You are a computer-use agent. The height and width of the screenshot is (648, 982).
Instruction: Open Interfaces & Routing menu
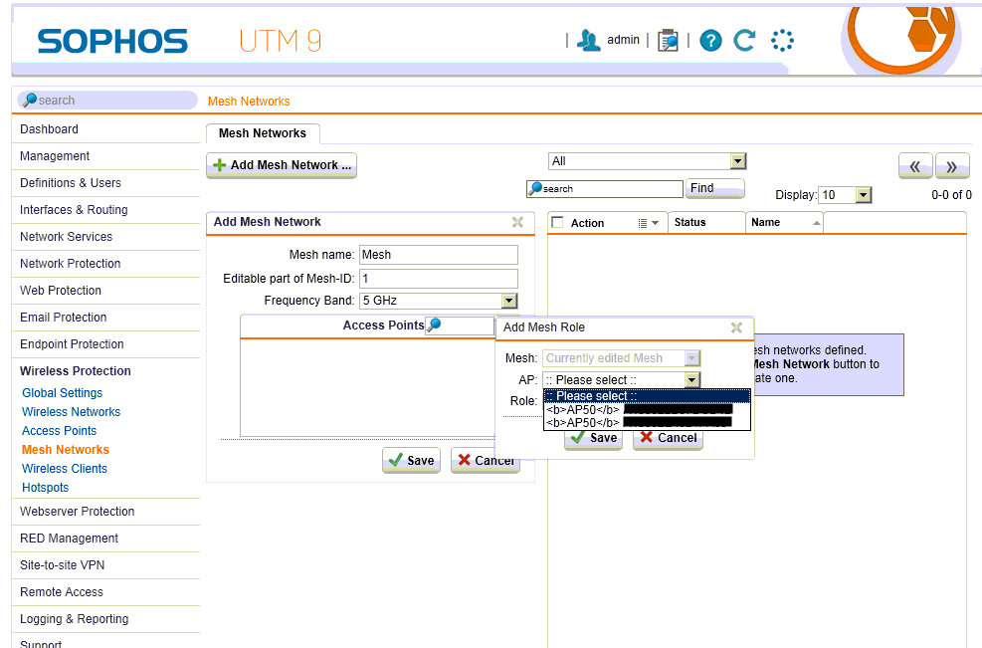pos(74,210)
